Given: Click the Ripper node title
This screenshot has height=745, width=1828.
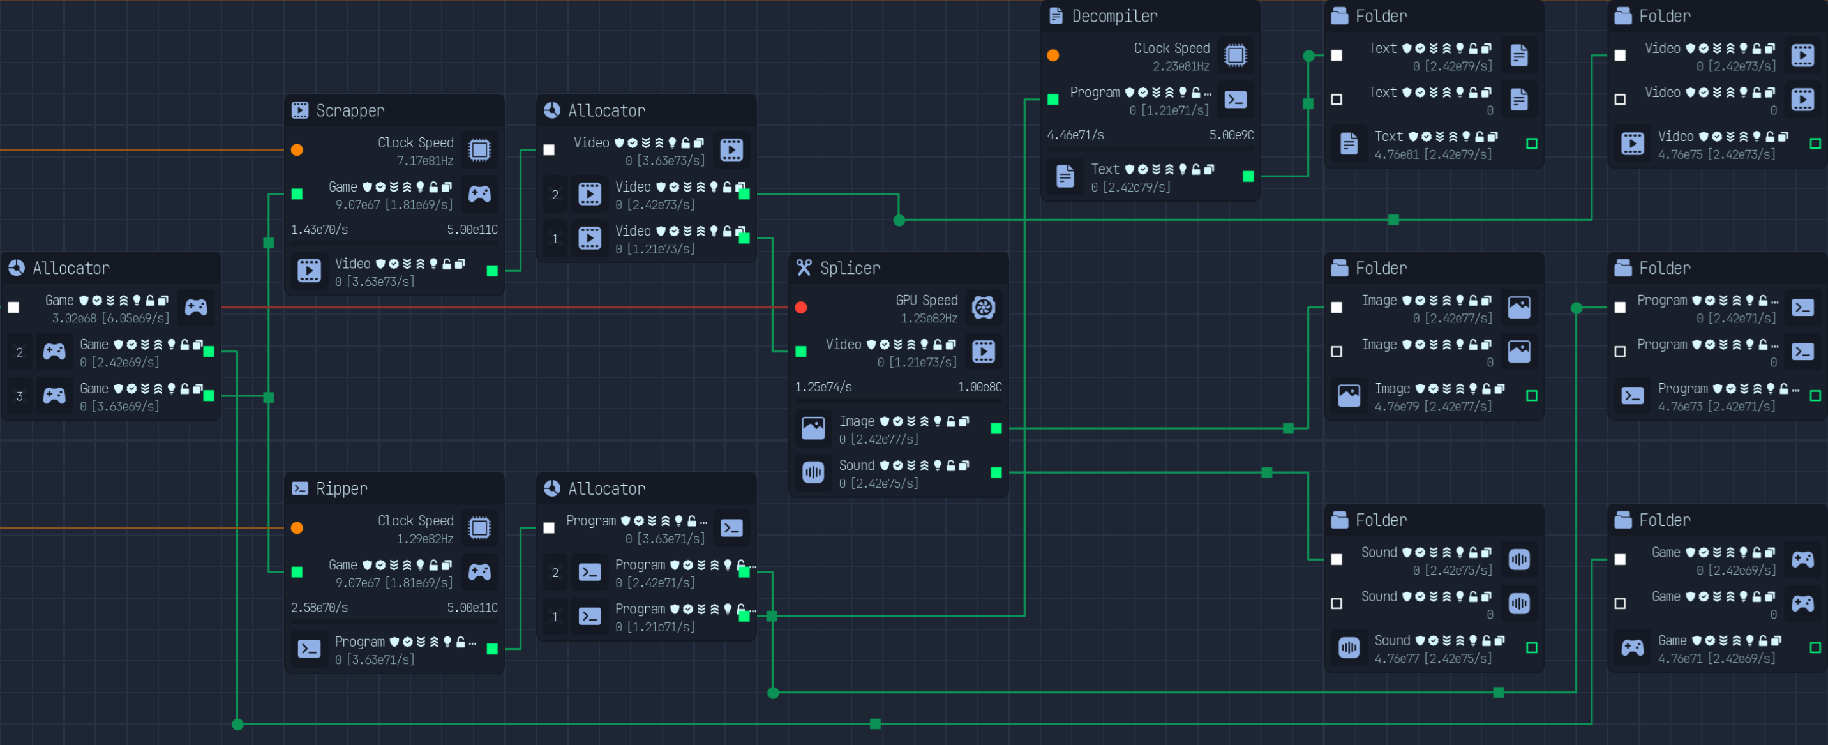Looking at the screenshot, I should [341, 488].
